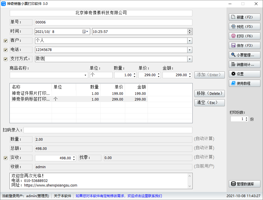Image resolution: width=263 pixels, height=200 pixels.
Task: Expand the payment method 微信 dropdown
Action: click(x=189, y=59)
